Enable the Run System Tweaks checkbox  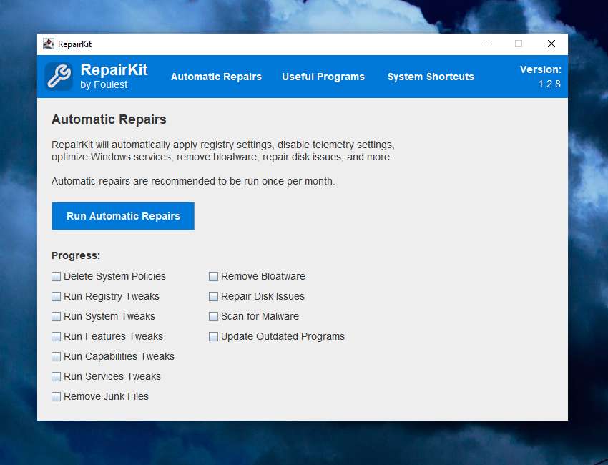57,316
